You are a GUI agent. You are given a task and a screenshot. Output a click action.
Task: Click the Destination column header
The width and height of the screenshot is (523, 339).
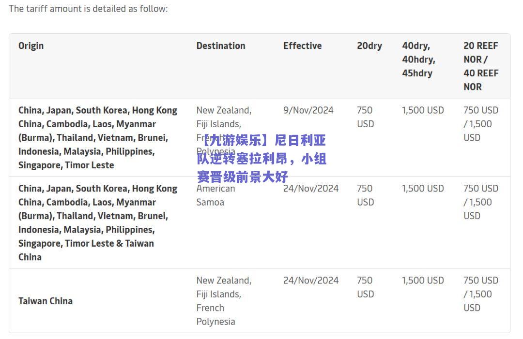click(x=221, y=46)
